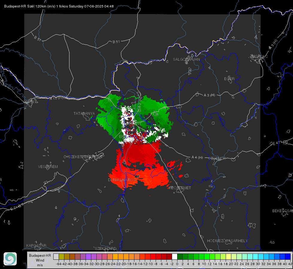The width and height of the screenshot is (293, 269).
Task: Click the BEKESCSABA city label
Action: coord(283,211)
